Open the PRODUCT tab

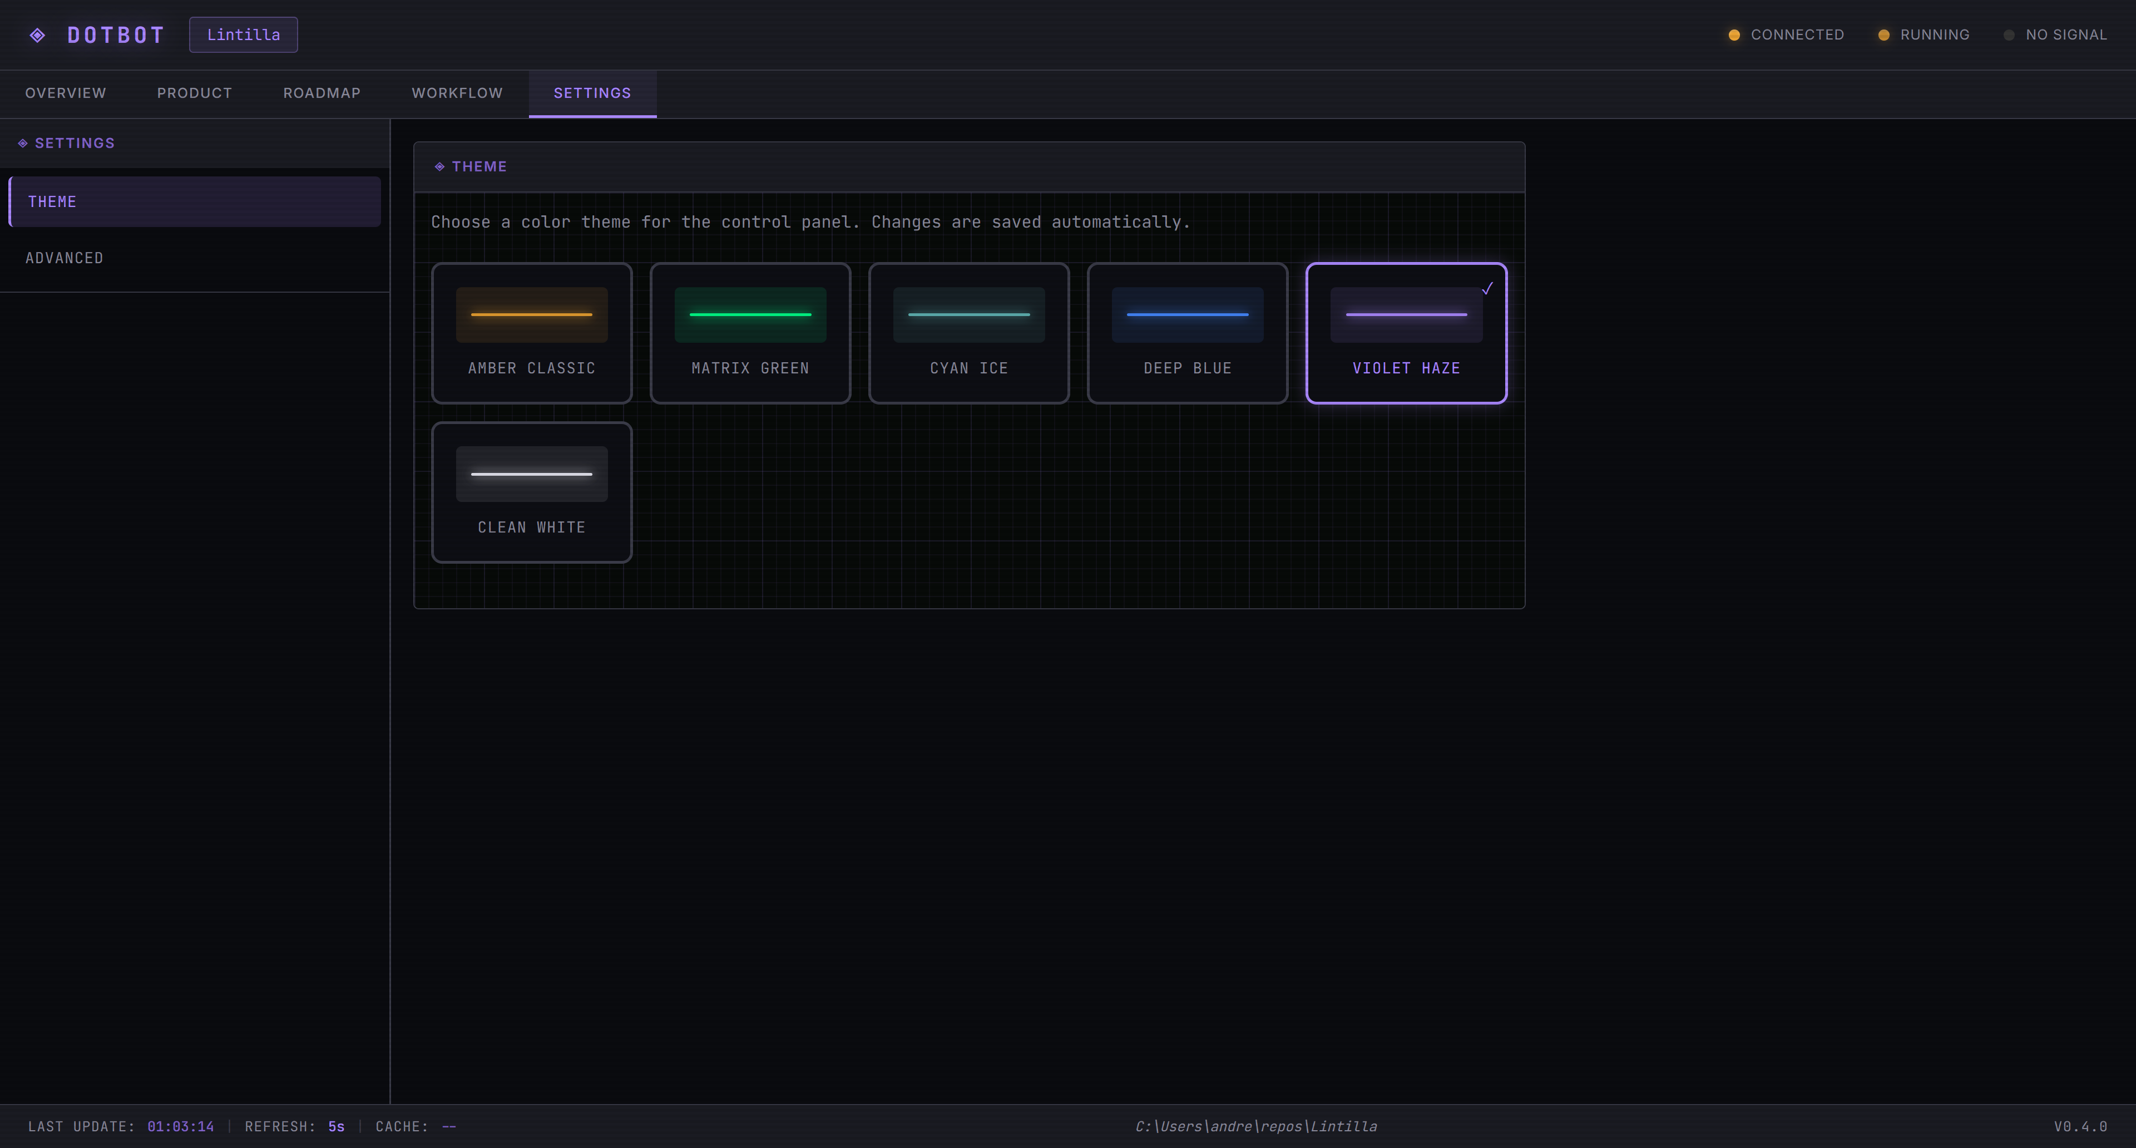click(194, 93)
